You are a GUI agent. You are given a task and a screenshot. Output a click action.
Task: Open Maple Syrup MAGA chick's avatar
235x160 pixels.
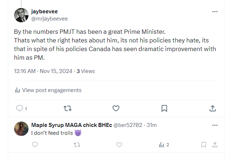pos(21,128)
